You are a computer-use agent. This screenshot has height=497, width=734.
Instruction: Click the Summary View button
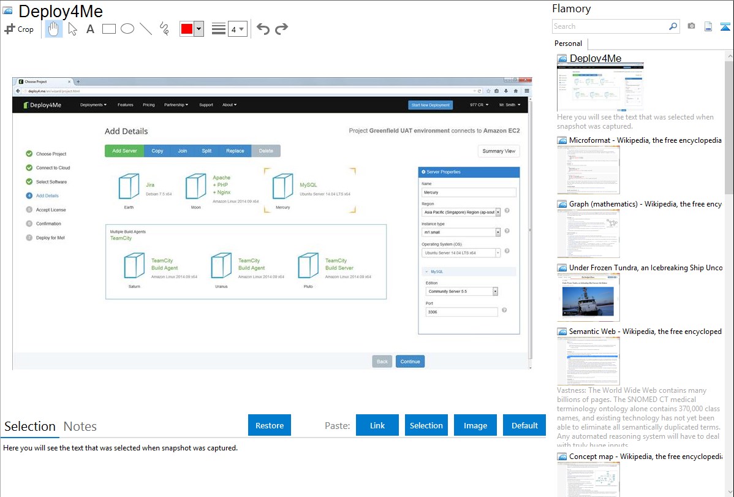pyautogui.click(x=499, y=151)
